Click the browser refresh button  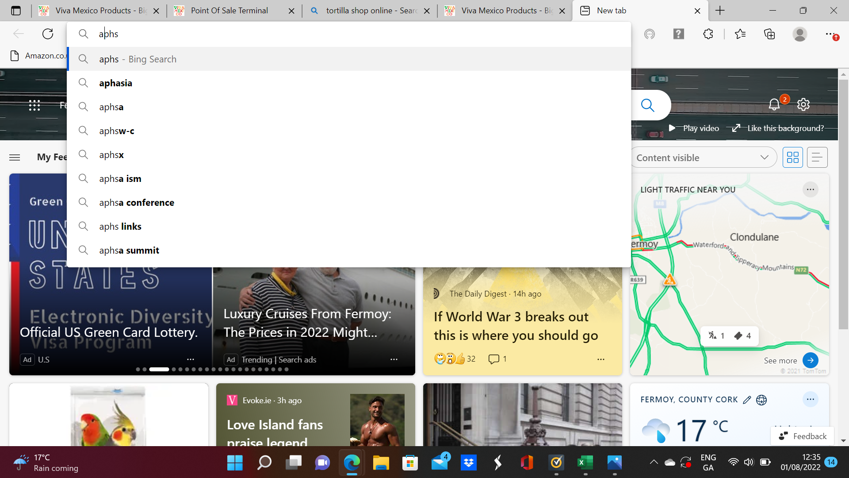tap(48, 34)
